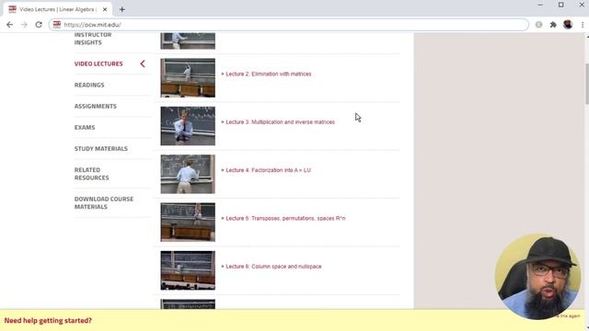Select Video Lectures in the sidebar
The image size is (589, 331).
tap(98, 63)
